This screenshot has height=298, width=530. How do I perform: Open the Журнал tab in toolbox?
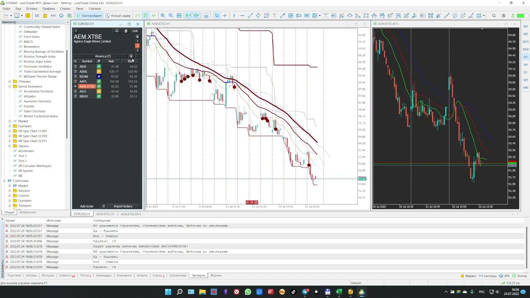(216, 276)
